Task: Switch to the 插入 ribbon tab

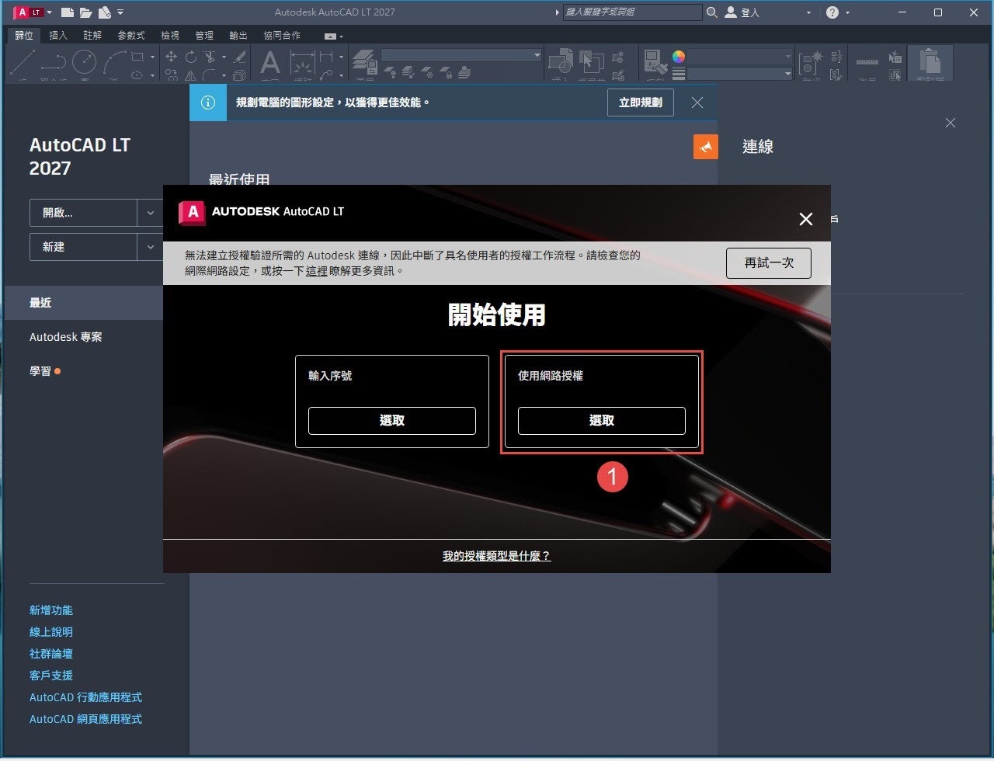Action: (x=58, y=36)
